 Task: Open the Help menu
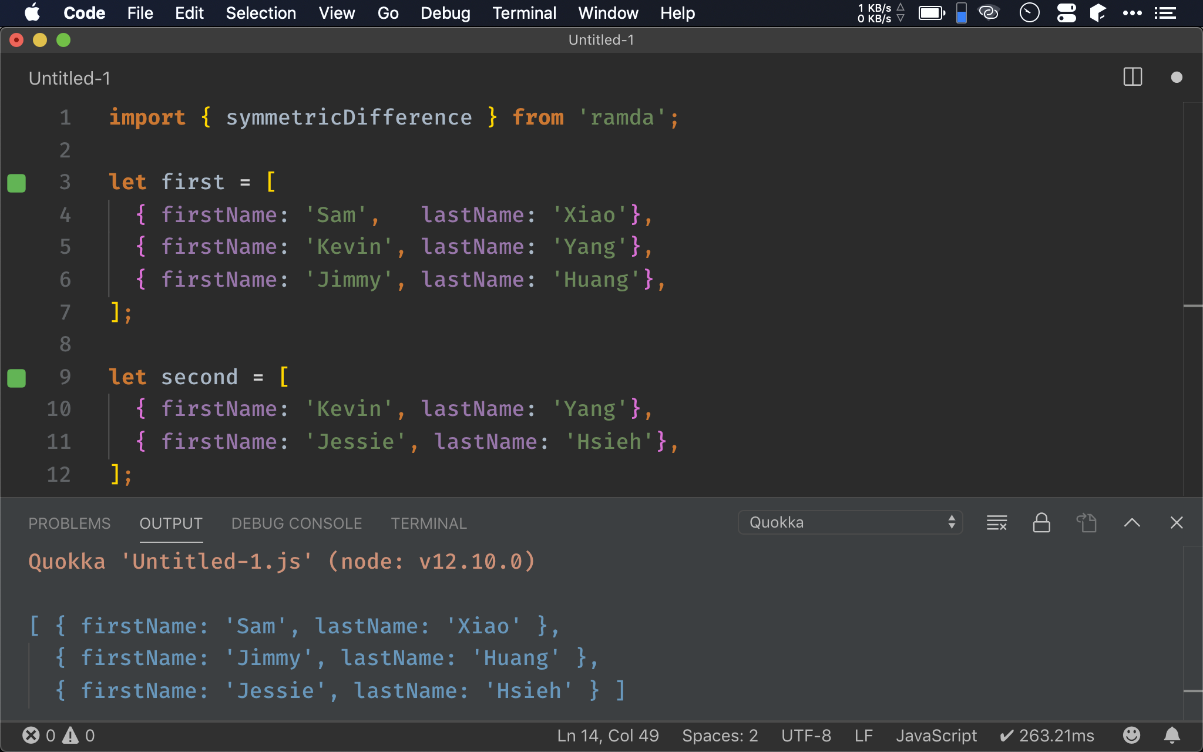(677, 13)
